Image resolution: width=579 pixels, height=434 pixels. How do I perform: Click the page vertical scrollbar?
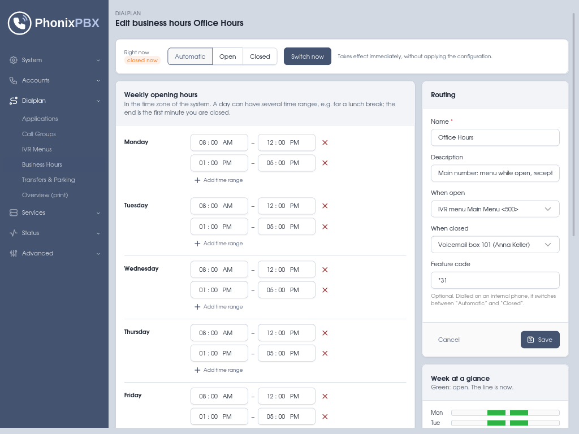[573, 125]
